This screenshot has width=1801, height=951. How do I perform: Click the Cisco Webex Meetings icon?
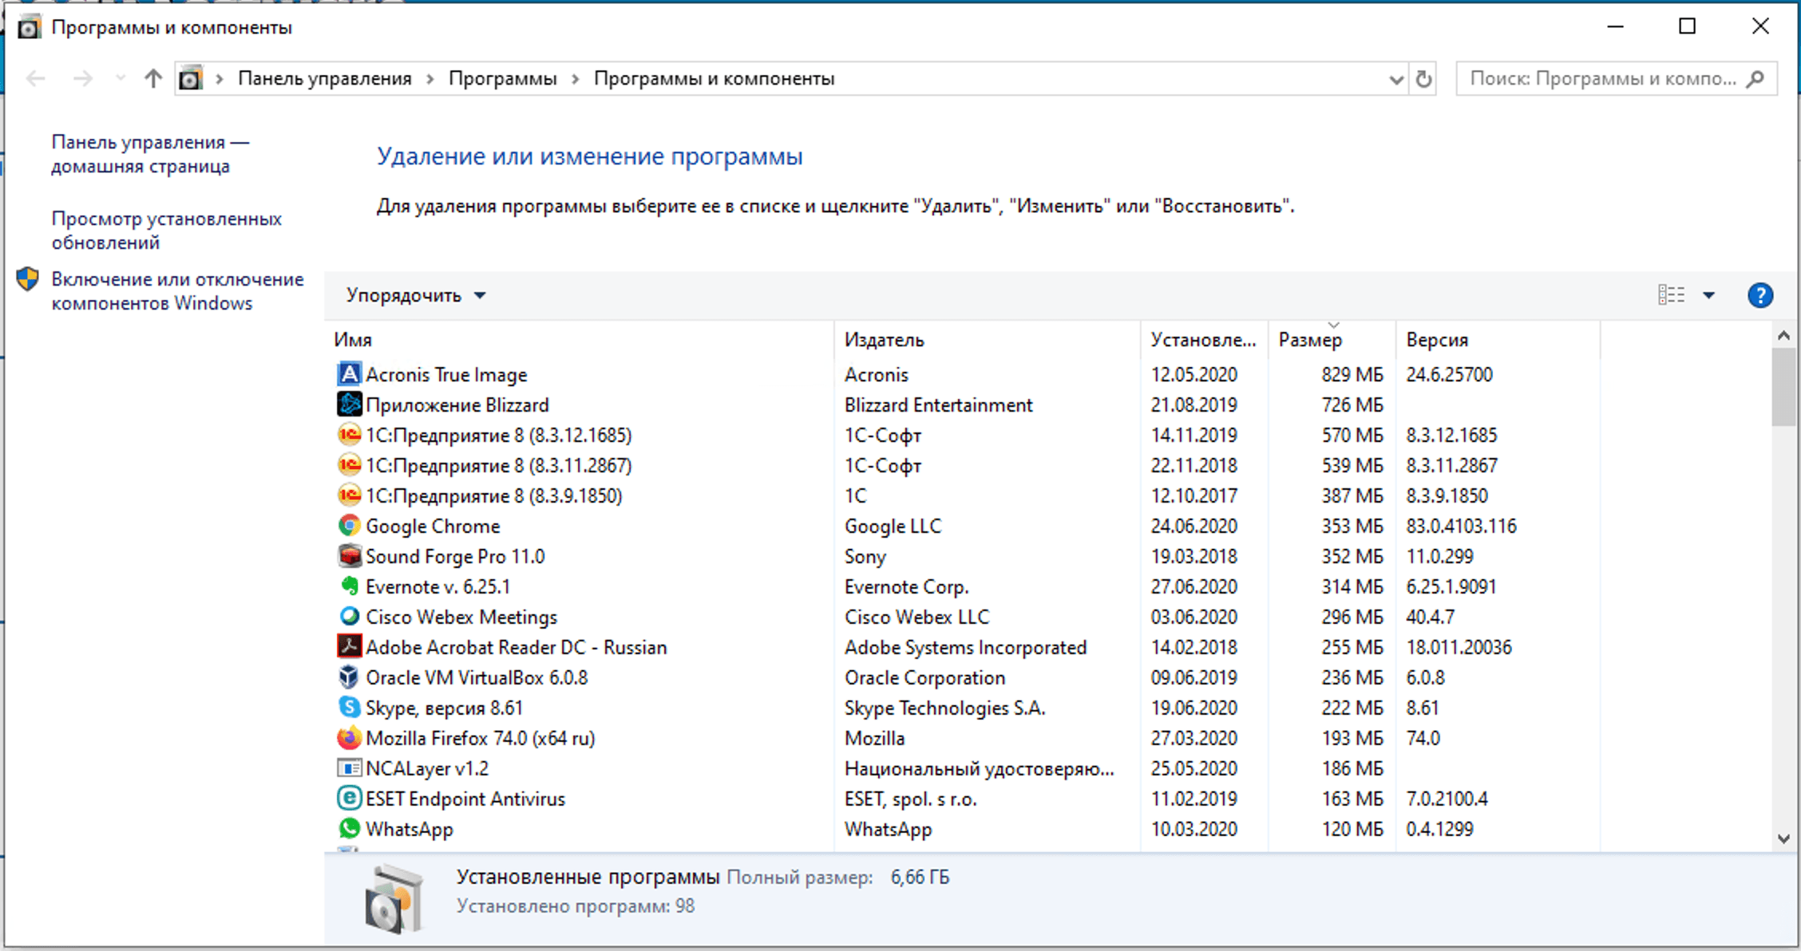coord(349,617)
